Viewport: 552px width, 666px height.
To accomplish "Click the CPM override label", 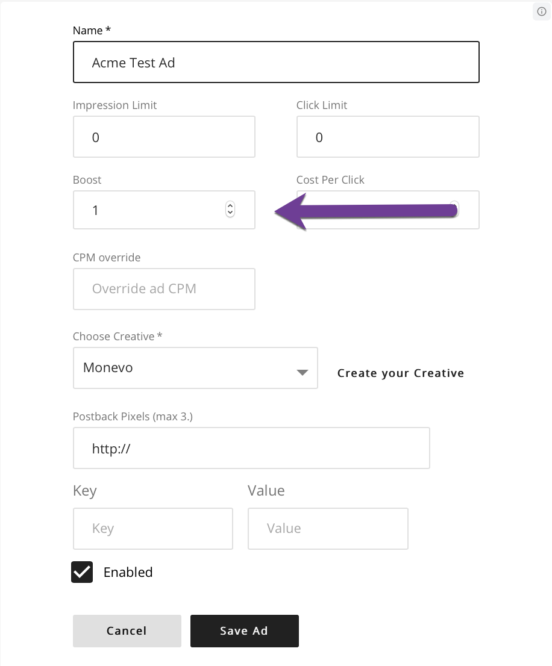I will tap(107, 257).
